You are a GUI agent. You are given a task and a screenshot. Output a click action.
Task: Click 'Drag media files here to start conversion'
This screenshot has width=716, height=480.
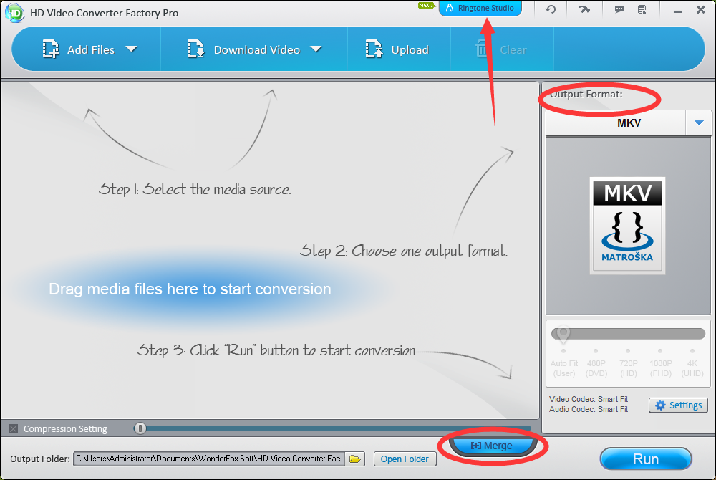coord(190,289)
